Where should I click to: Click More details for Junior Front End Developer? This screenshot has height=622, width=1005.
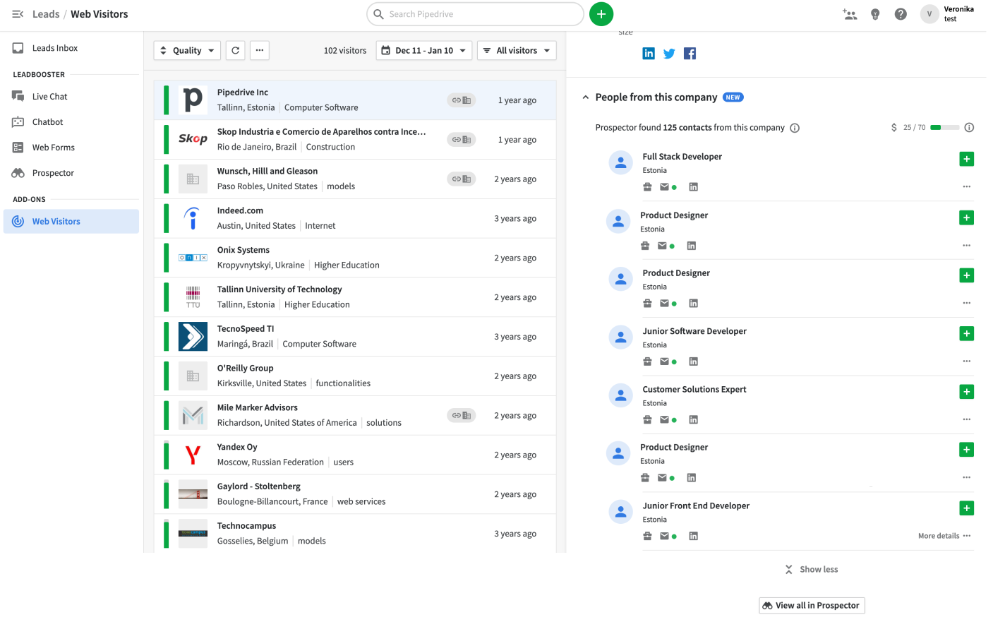point(939,537)
